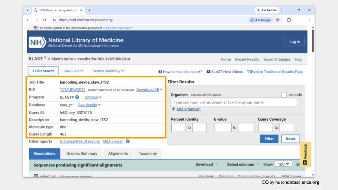This screenshot has height=190, width=338.
Task: Expand the database See details dropdown
Action: [x=89, y=105]
